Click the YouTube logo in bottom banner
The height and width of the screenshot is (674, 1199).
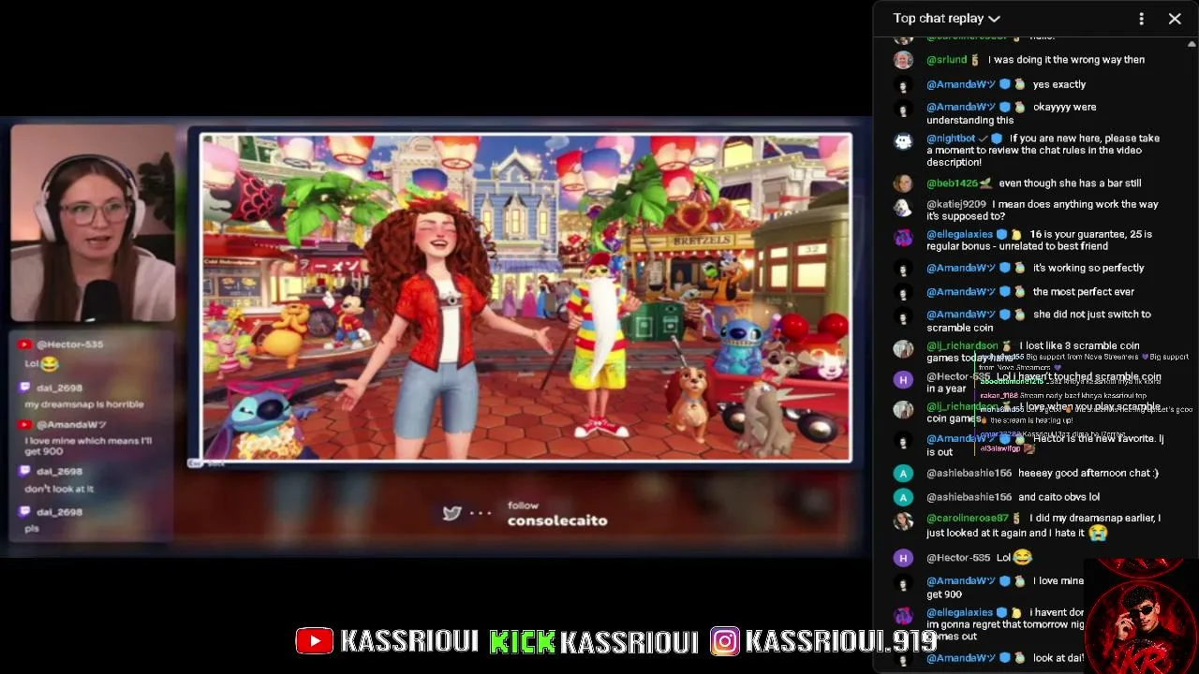(314, 641)
